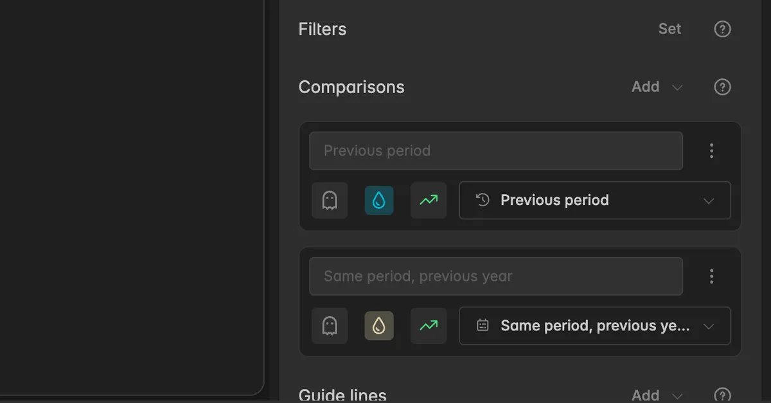Toggle green trend arrow for Previous period
The image size is (771, 403).
[x=429, y=201]
